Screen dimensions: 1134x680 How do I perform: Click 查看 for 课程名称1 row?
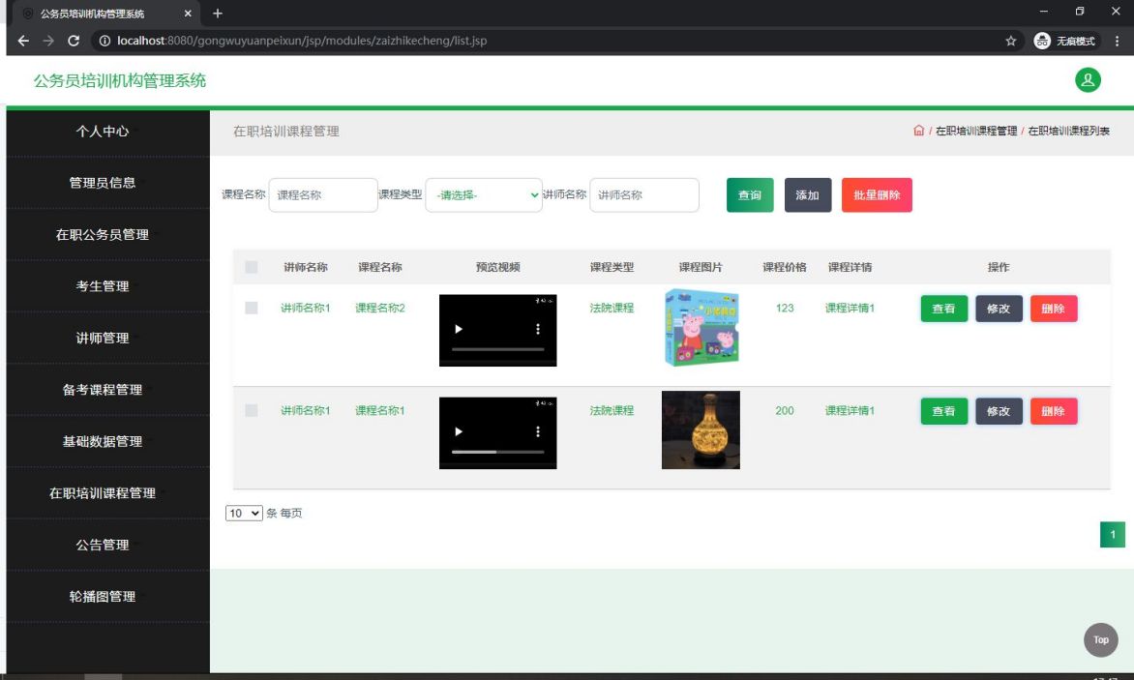tap(943, 411)
